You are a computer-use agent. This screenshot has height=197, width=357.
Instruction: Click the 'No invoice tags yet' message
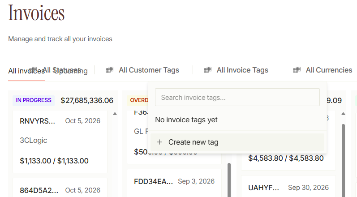(186, 120)
